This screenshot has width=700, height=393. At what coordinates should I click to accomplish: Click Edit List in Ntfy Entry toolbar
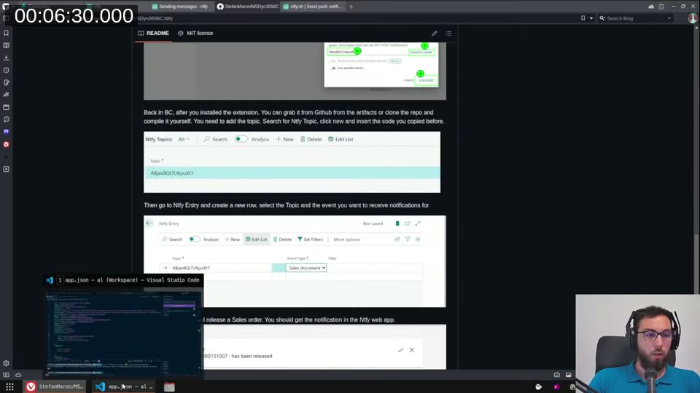(256, 239)
